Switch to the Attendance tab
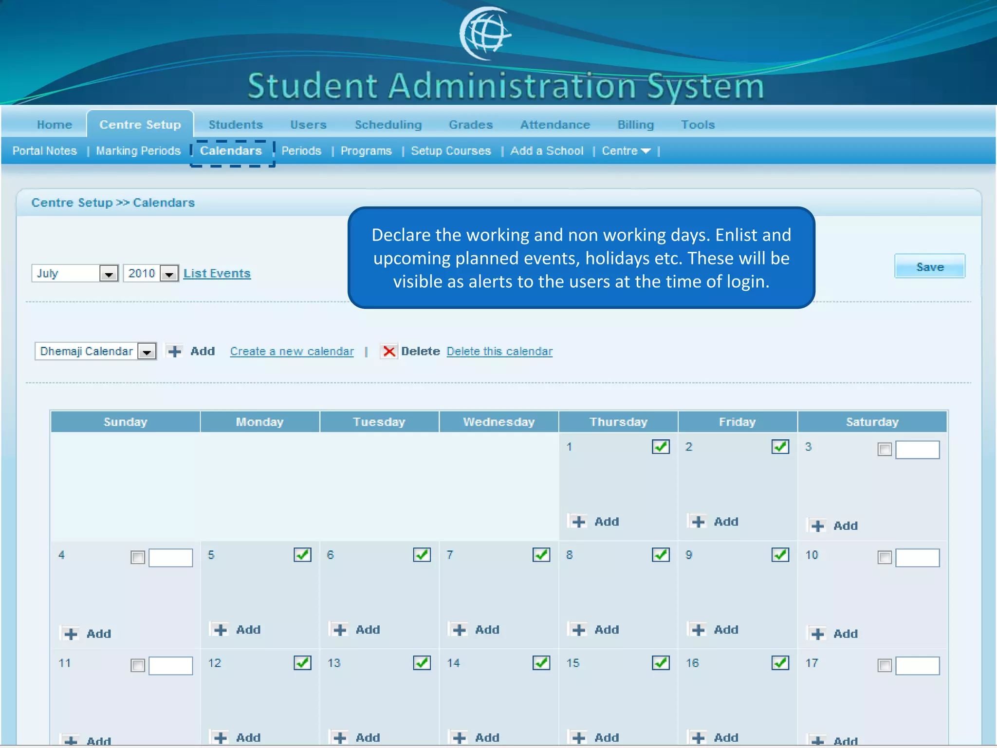Image resolution: width=997 pixels, height=748 pixels. click(555, 125)
